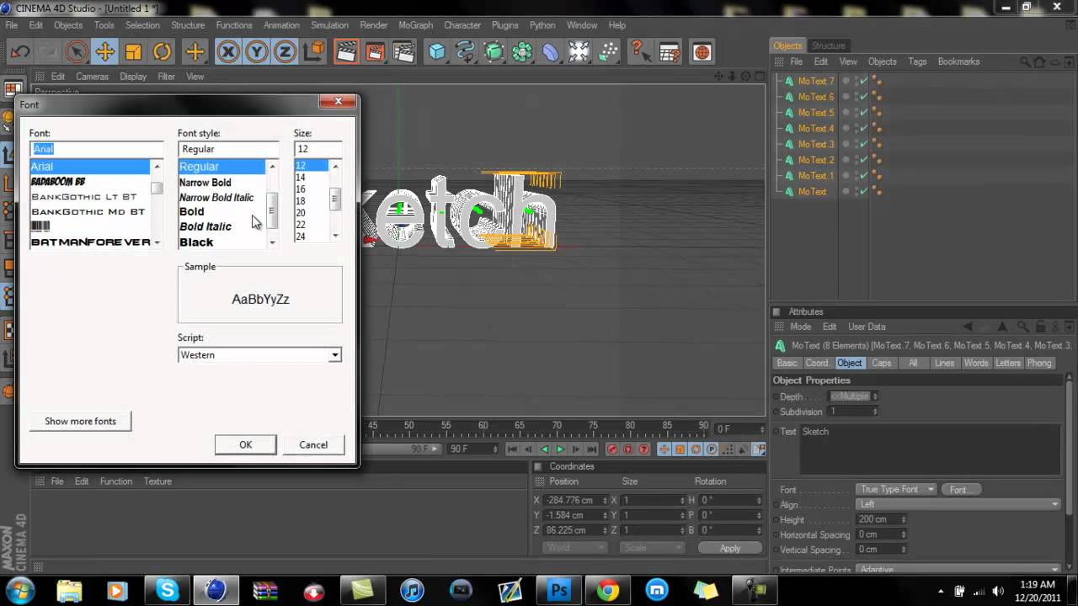Open the Simulation menu
The height and width of the screenshot is (606, 1078).
coord(330,25)
